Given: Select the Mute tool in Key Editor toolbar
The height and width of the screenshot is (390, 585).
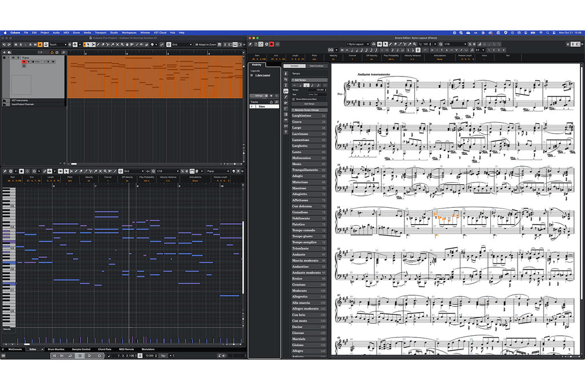Looking at the screenshot, I should (x=101, y=171).
